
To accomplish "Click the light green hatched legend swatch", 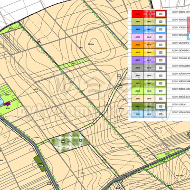I will 149,91.
